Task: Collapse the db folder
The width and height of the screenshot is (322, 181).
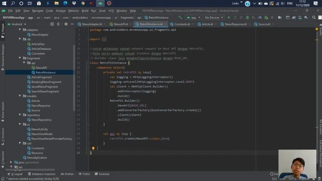Action: point(20,39)
